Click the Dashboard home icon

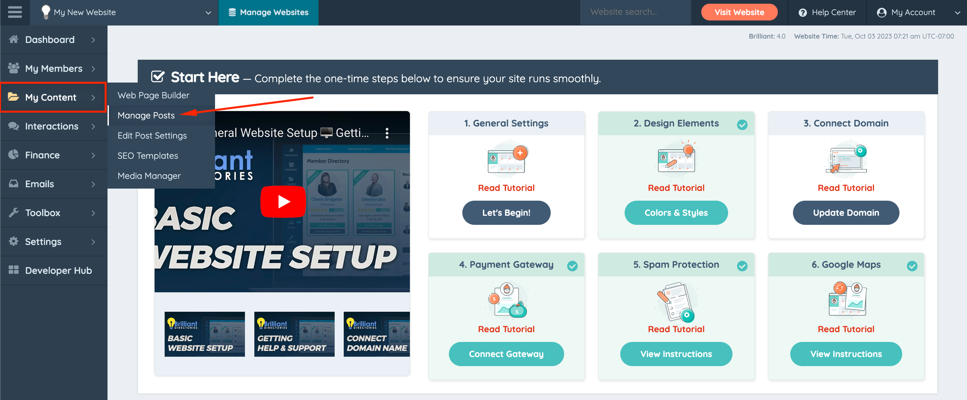tap(13, 39)
